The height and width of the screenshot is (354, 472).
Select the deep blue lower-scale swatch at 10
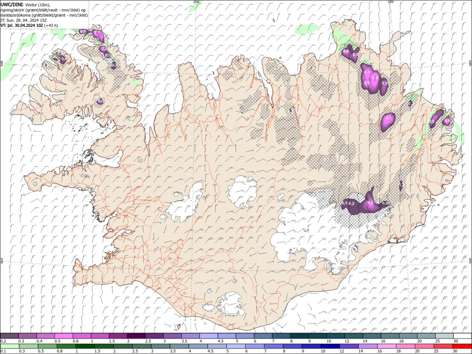point(330,346)
